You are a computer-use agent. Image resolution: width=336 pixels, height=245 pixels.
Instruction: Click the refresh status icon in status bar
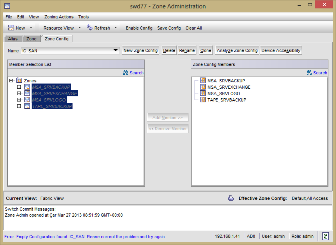pyautogui.click(x=326, y=236)
